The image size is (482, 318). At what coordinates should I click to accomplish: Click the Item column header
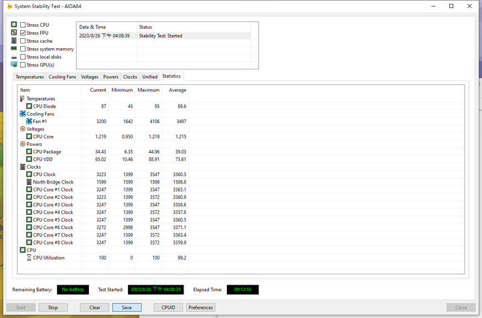[50, 90]
